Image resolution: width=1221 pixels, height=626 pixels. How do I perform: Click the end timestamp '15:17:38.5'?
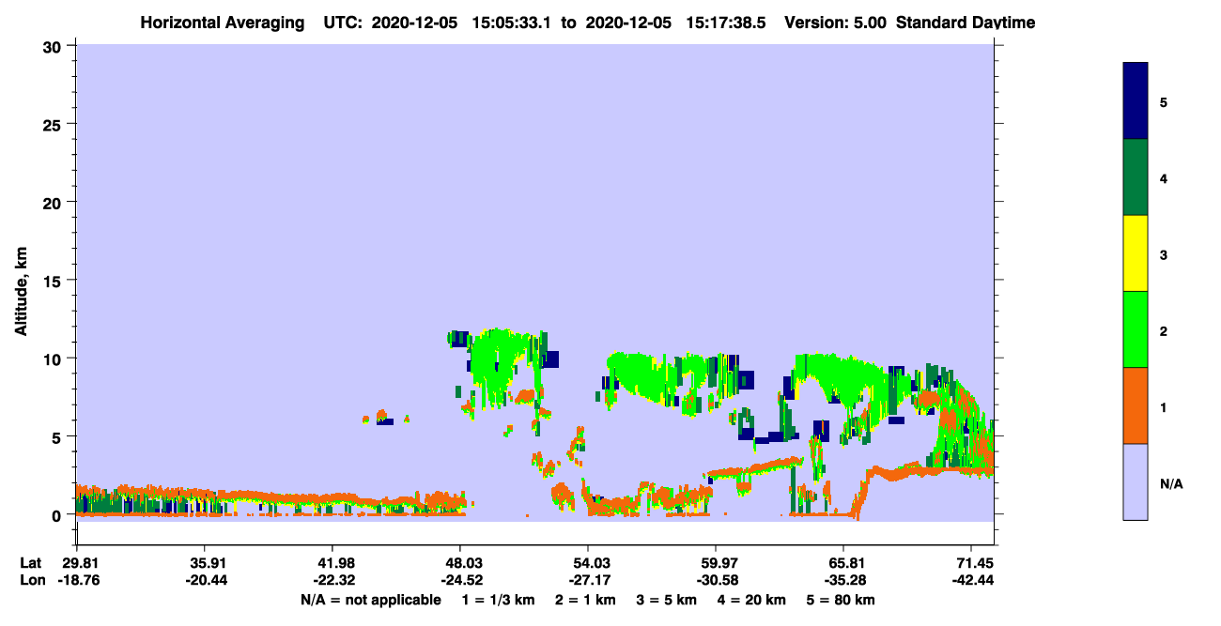pos(727,23)
